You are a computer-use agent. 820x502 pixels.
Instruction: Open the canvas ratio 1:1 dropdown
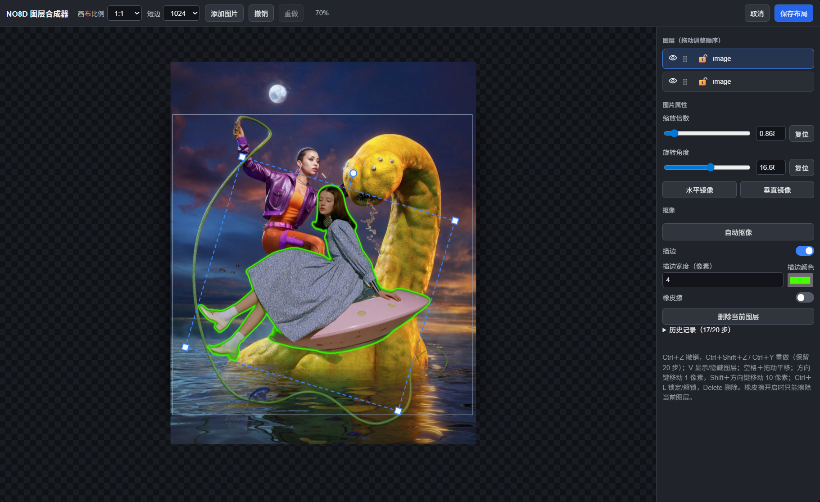125,13
